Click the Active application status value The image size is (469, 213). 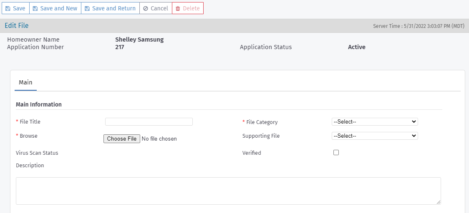(356, 47)
